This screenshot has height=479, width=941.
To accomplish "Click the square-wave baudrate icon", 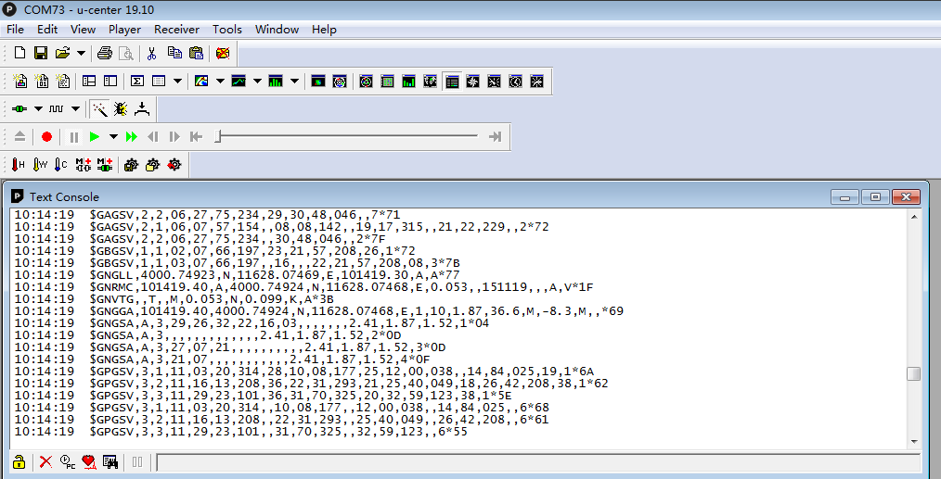I will [57, 108].
